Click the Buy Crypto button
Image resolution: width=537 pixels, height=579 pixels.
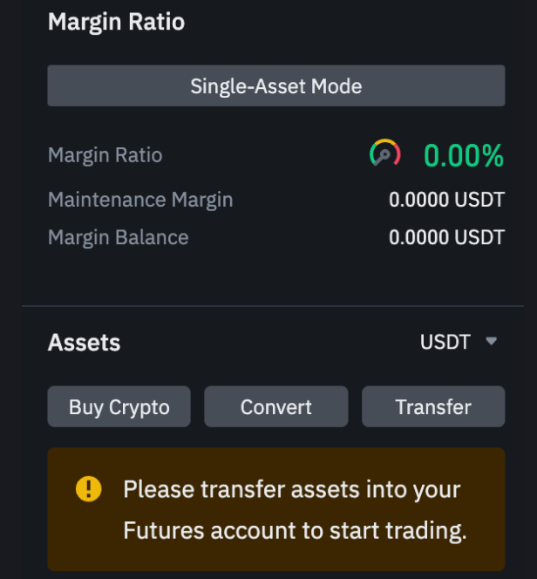click(x=119, y=406)
